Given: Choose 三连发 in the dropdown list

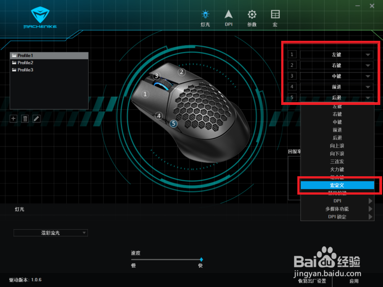Looking at the screenshot, I should (x=337, y=161).
